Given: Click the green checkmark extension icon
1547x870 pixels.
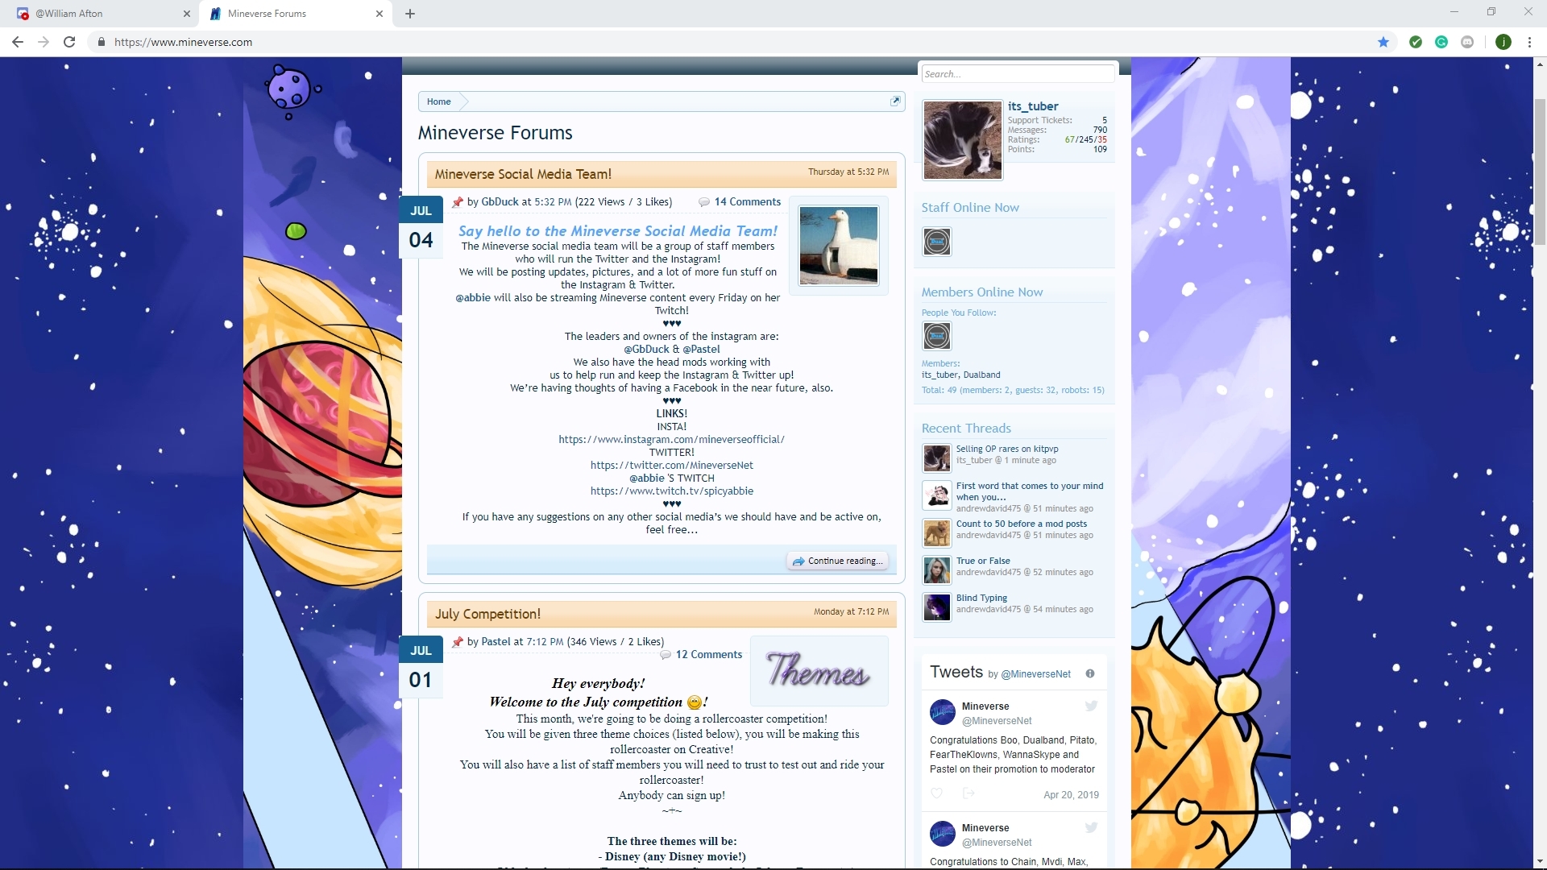Looking at the screenshot, I should pyautogui.click(x=1416, y=42).
